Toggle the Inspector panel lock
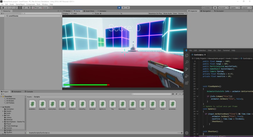The width and height of the screenshot is (253, 137). pos(249,11)
